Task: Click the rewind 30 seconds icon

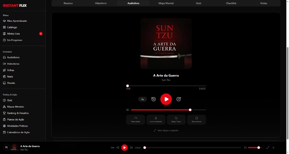Action: 154,99
